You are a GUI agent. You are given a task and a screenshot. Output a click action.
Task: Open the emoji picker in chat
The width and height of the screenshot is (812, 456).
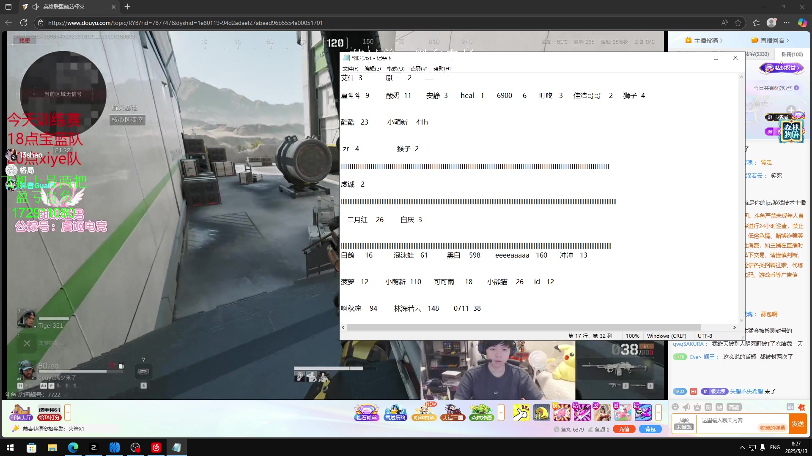(675, 407)
